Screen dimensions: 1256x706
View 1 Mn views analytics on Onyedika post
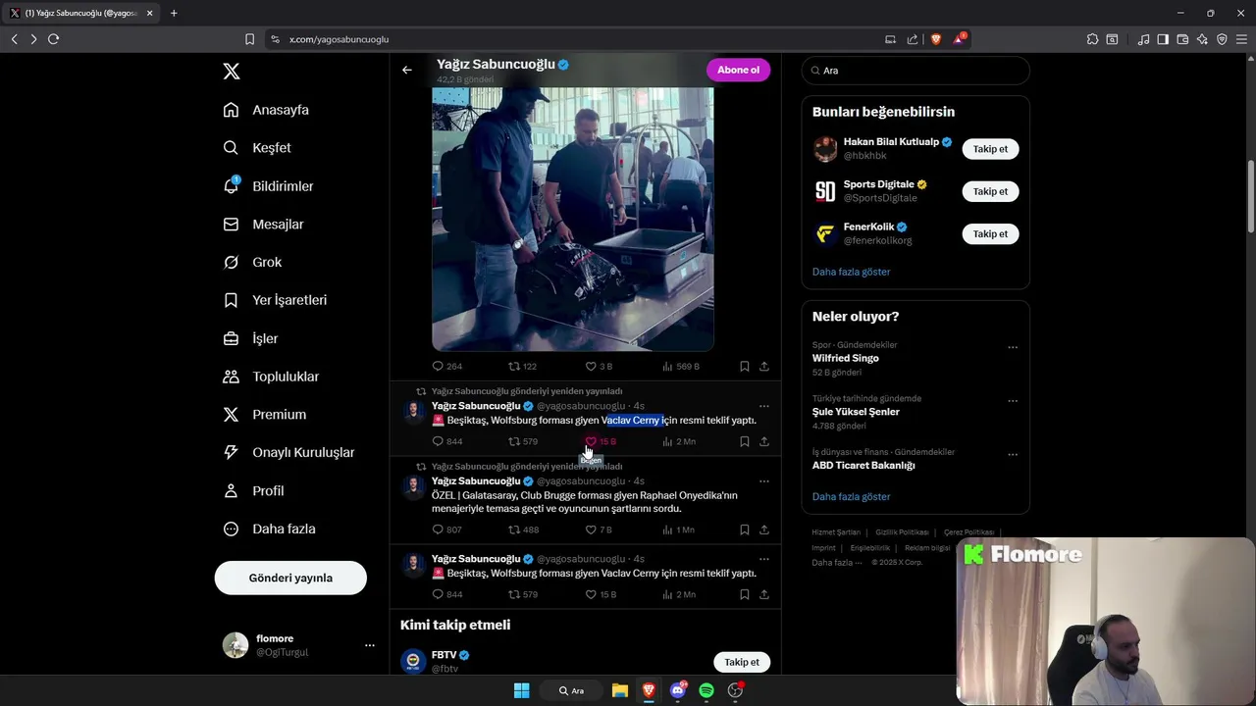(678, 530)
